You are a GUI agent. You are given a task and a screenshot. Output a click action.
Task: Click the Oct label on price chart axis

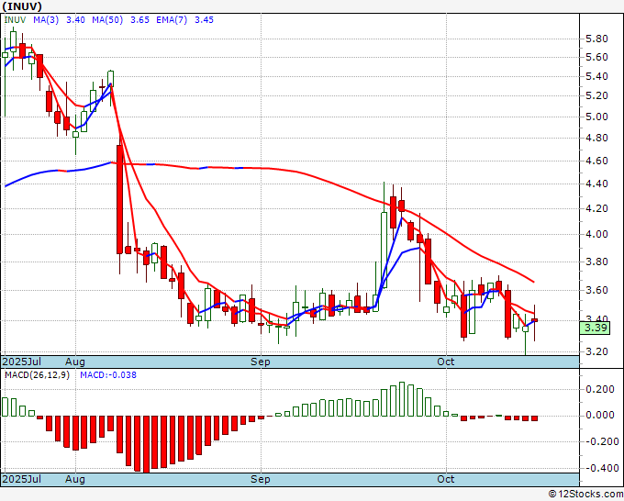[x=445, y=362]
